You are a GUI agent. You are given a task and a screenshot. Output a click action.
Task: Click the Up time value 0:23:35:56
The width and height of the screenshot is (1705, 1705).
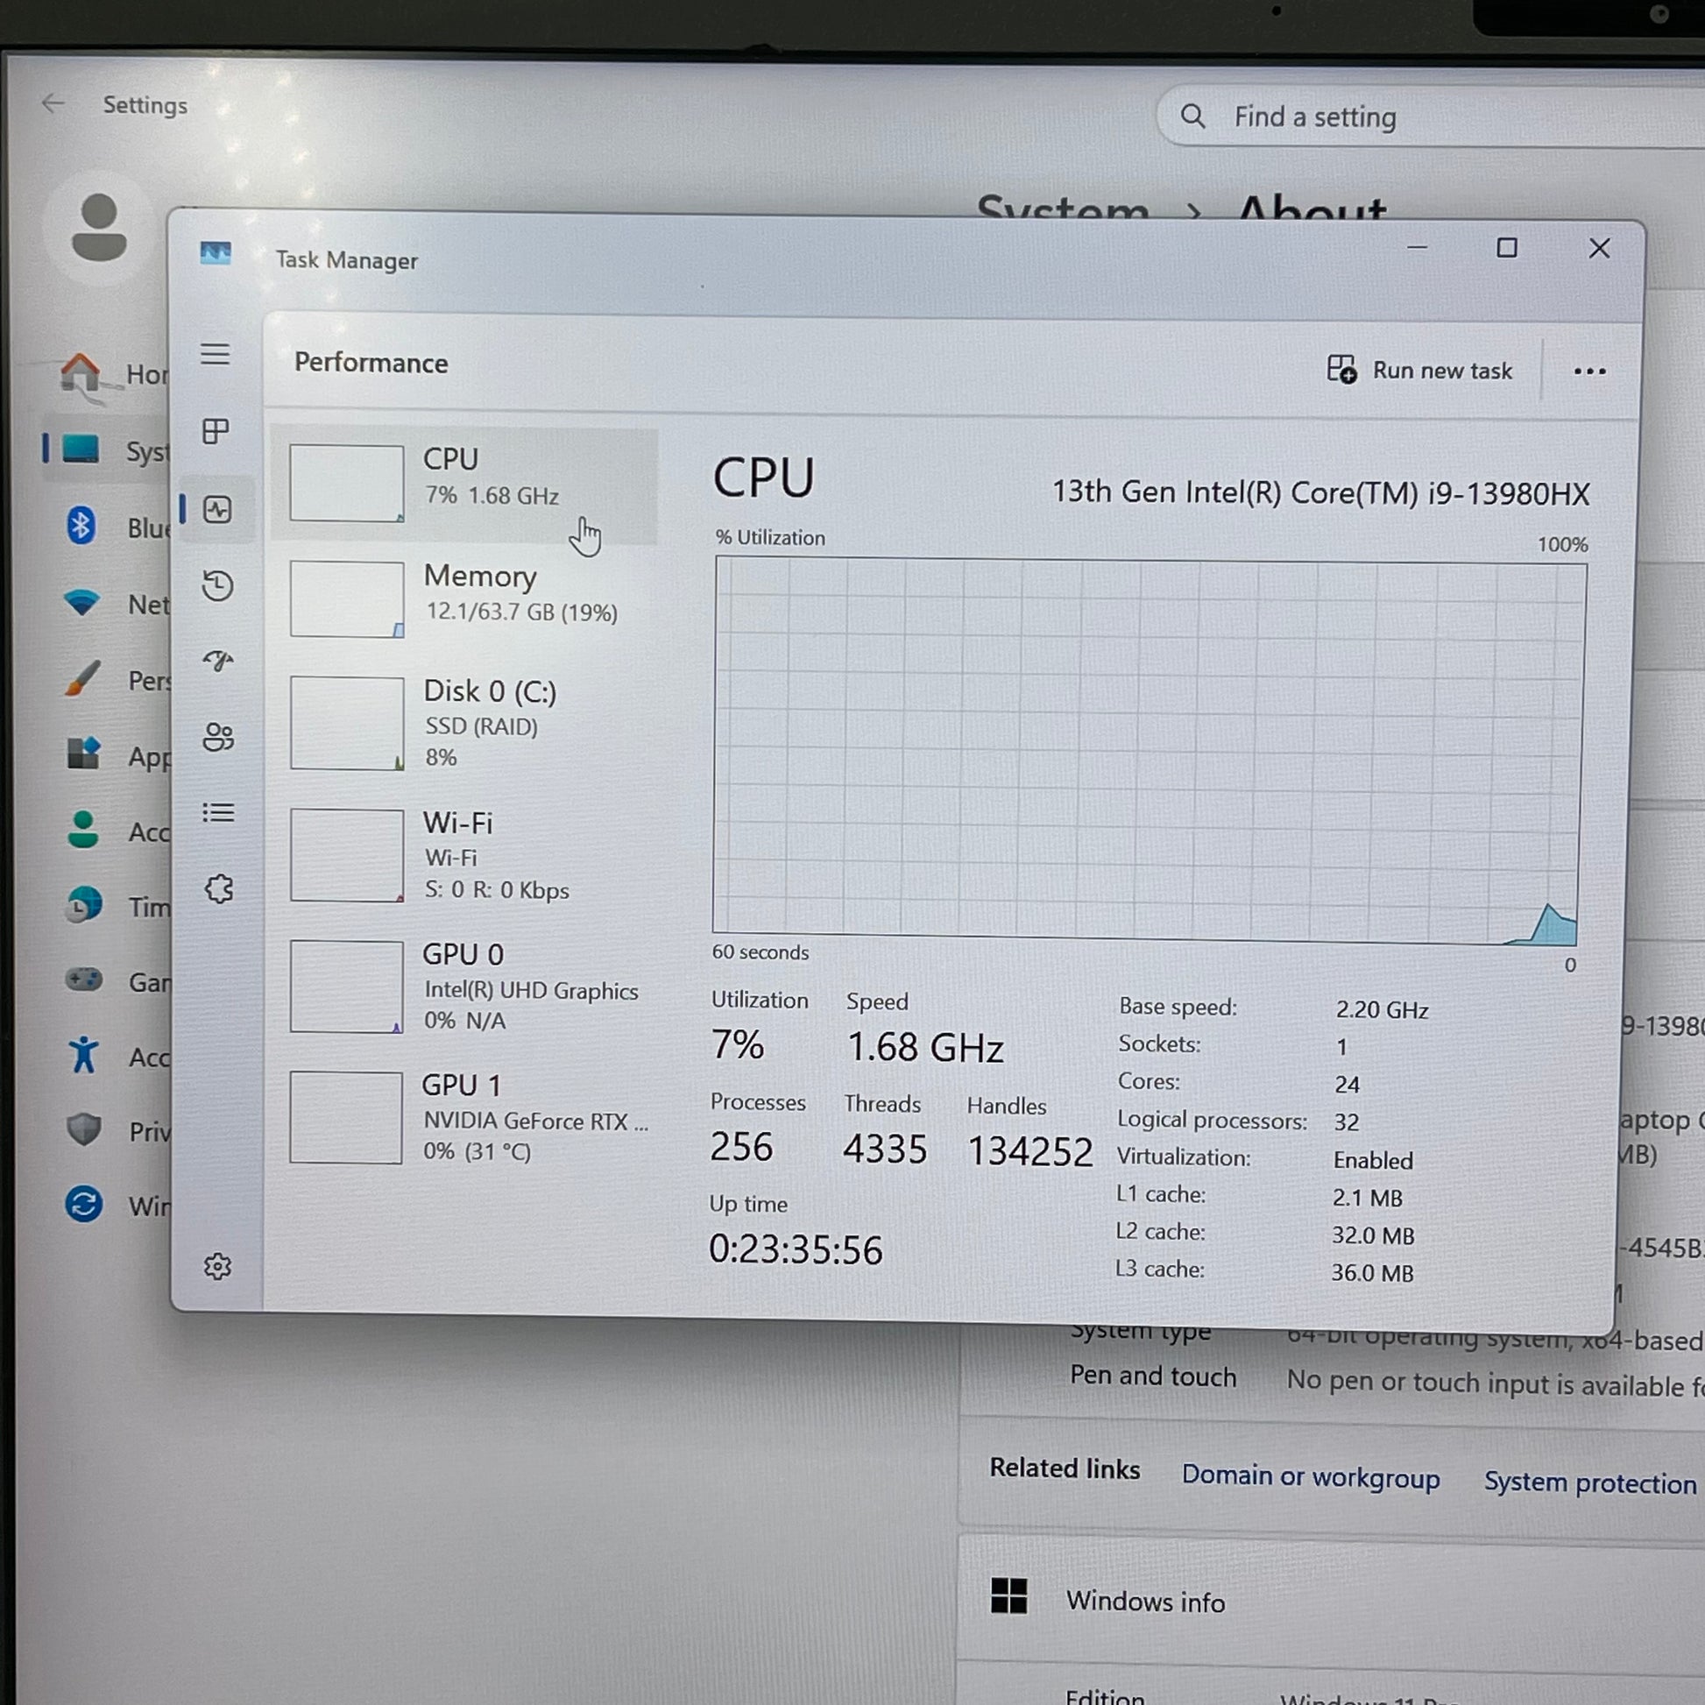tap(796, 1249)
